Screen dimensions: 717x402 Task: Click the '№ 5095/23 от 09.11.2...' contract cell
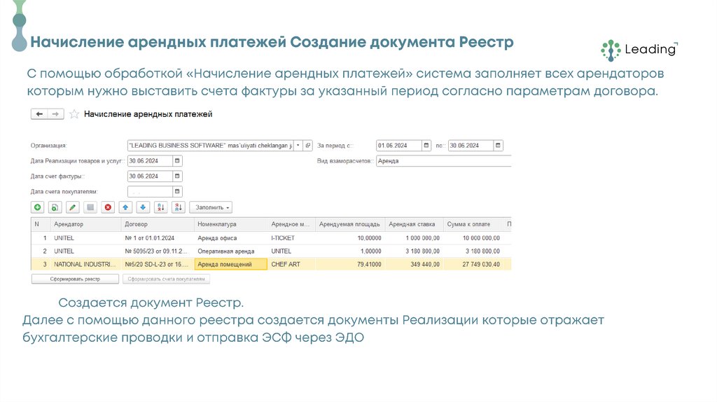(158, 251)
